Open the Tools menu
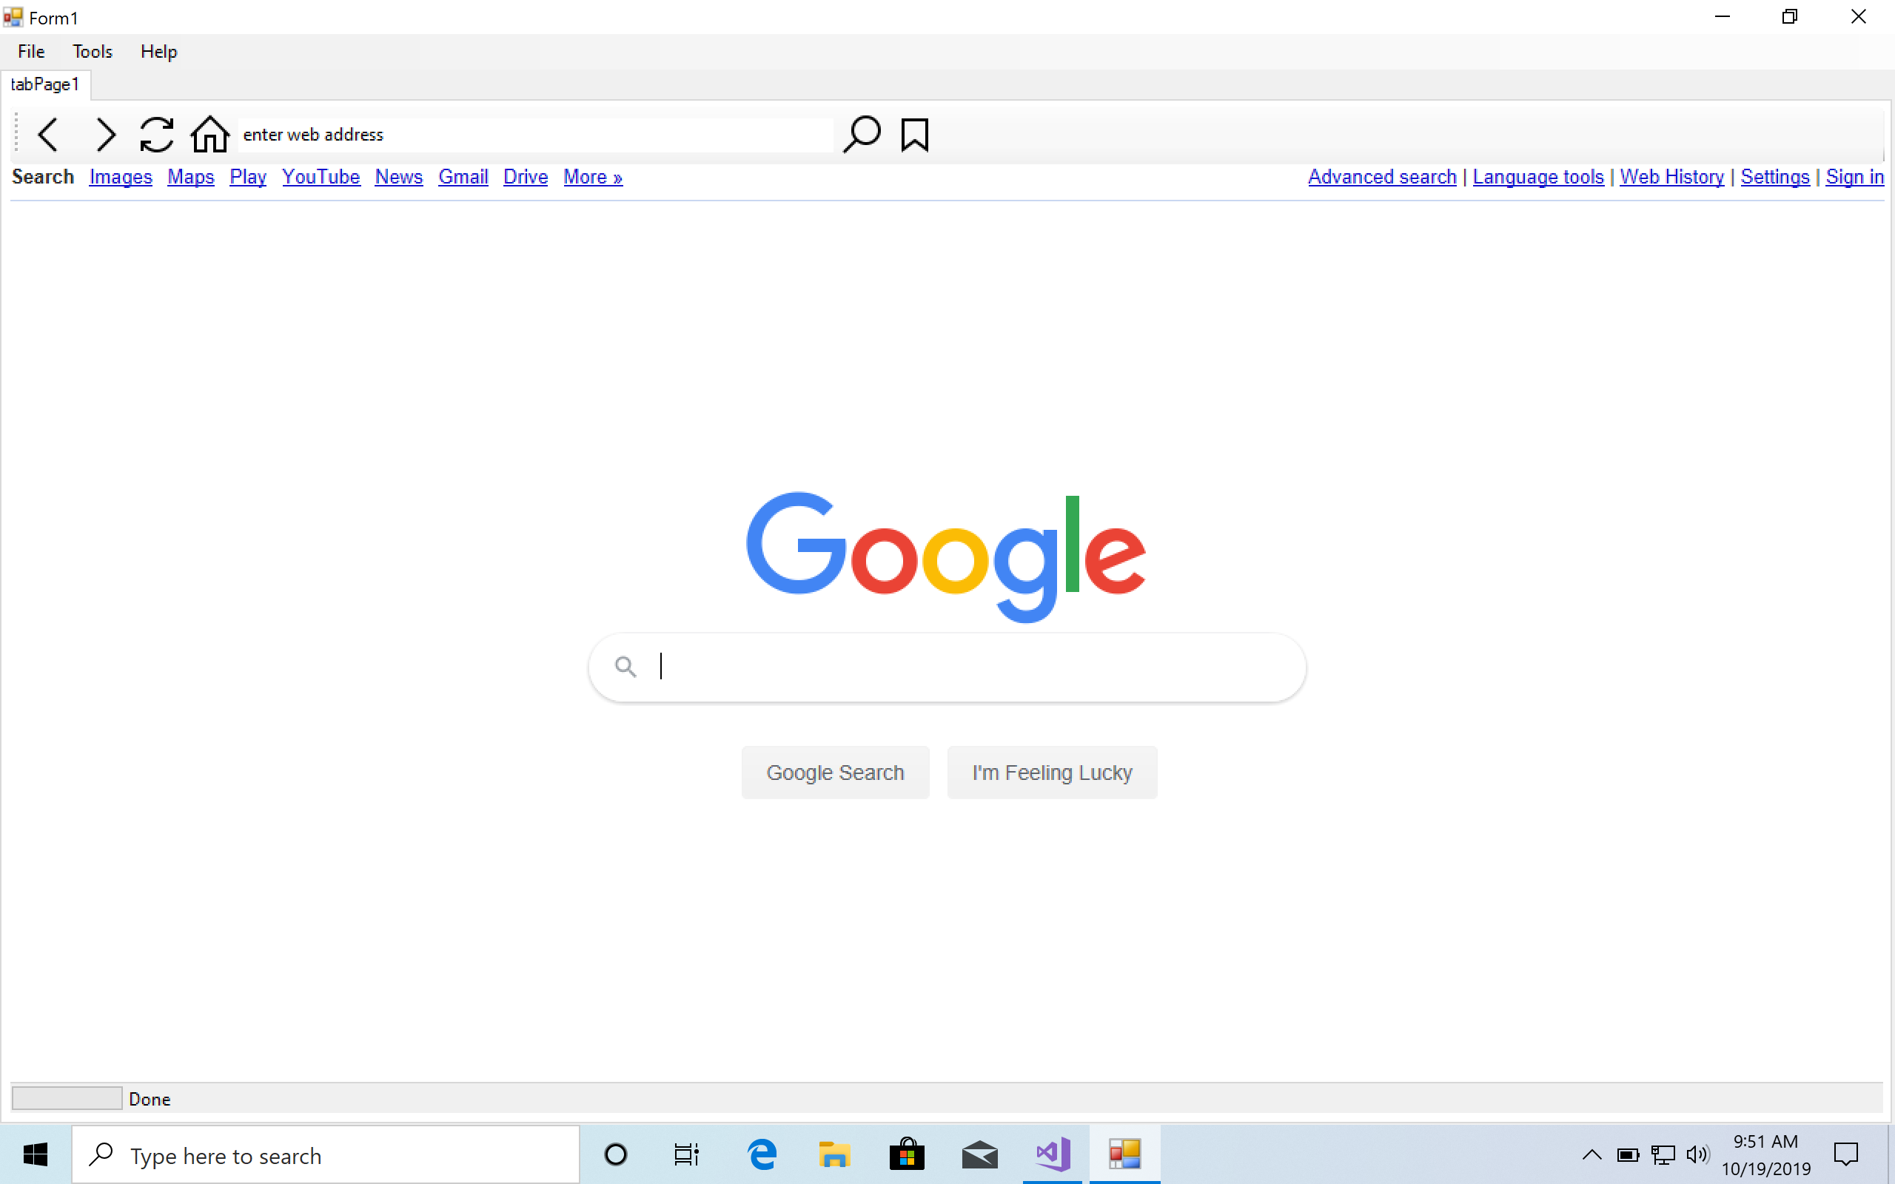This screenshot has height=1184, width=1895. [x=93, y=52]
